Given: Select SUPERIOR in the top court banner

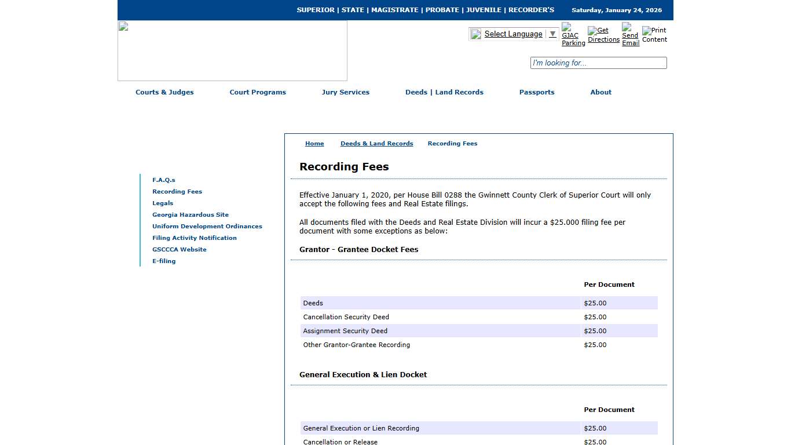Looking at the screenshot, I should pos(315,10).
